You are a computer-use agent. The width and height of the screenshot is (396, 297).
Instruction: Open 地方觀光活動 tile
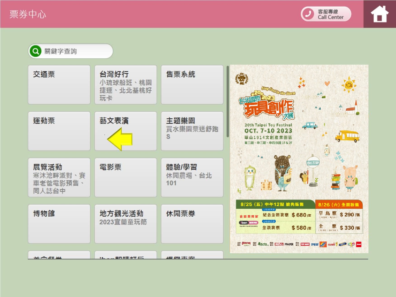point(126,224)
